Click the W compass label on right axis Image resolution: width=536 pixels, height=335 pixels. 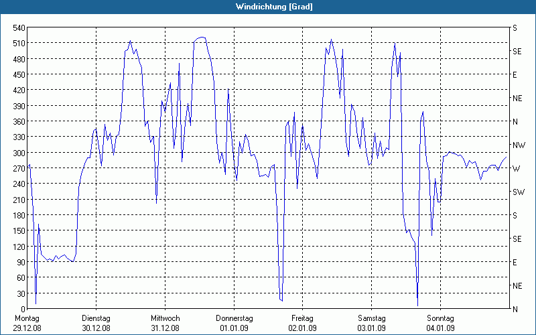[516, 169]
